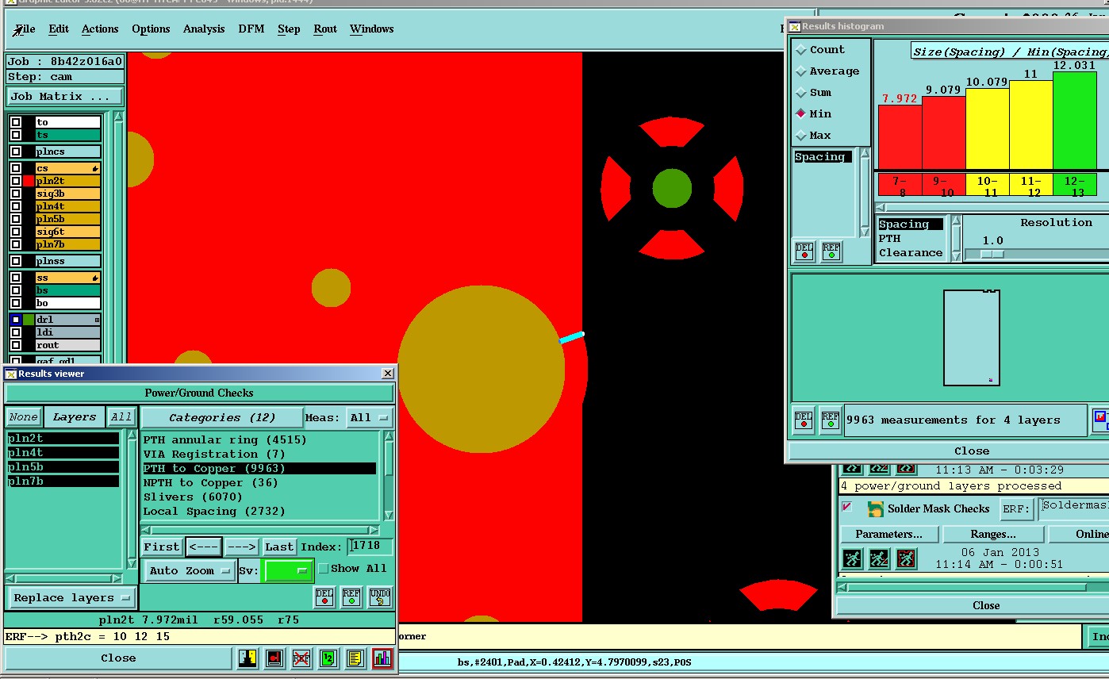
Task: Enable the Show All checkbox
Action: (x=323, y=568)
